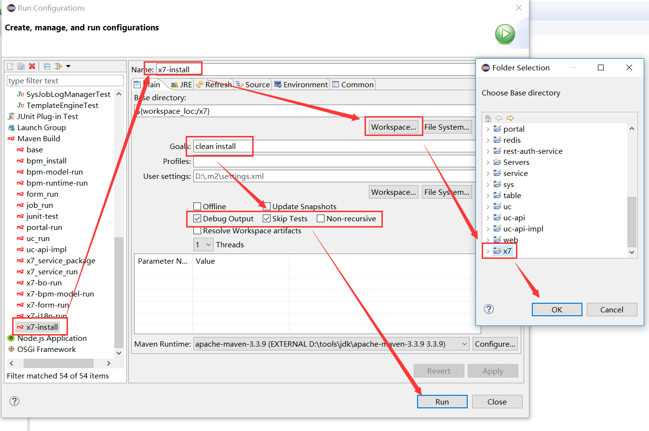Click the OSGi Framework icon

[x=11, y=349]
